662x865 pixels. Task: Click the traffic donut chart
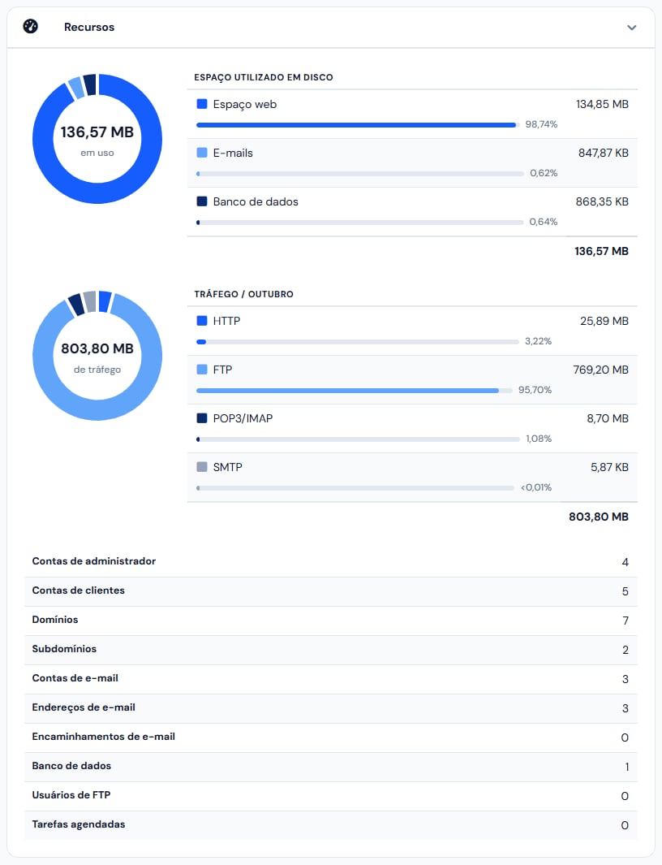coord(97,355)
